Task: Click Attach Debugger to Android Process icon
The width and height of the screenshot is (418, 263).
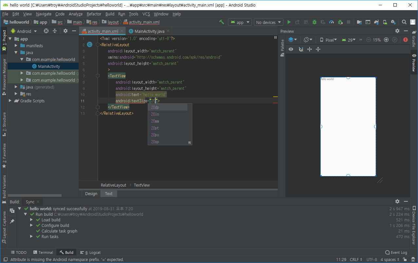Action: (340, 22)
